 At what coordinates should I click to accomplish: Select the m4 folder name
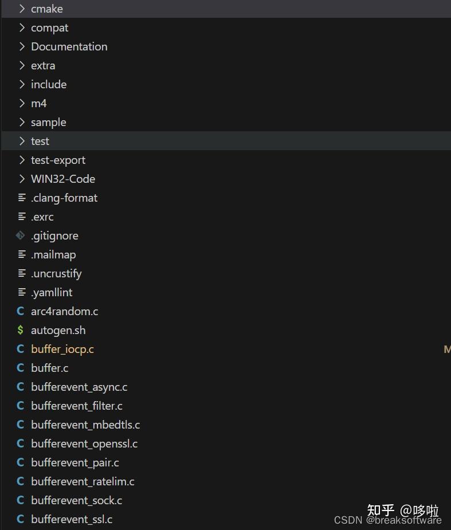click(39, 104)
